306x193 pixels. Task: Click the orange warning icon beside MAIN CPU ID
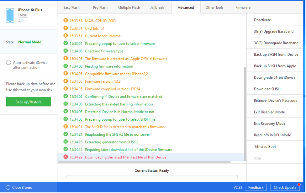point(66,21)
